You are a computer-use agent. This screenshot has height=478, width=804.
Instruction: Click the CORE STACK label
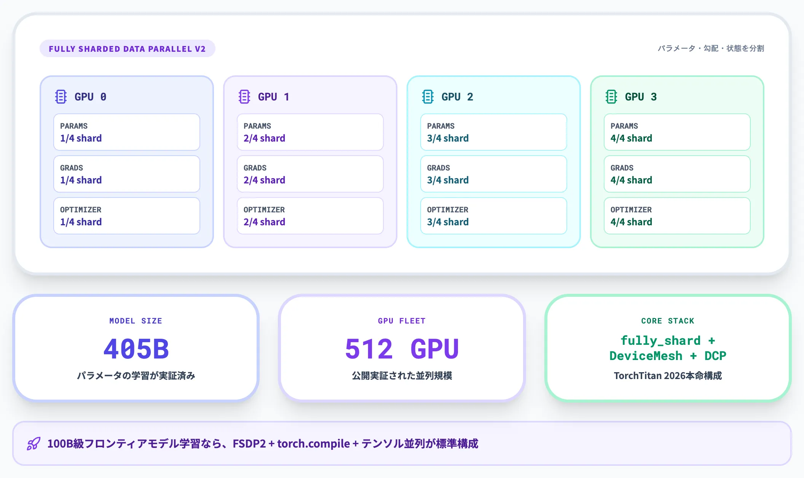click(x=668, y=321)
